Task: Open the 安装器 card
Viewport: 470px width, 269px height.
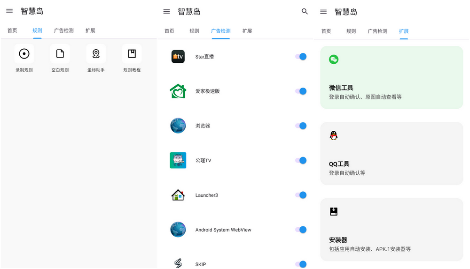Action: [392, 230]
